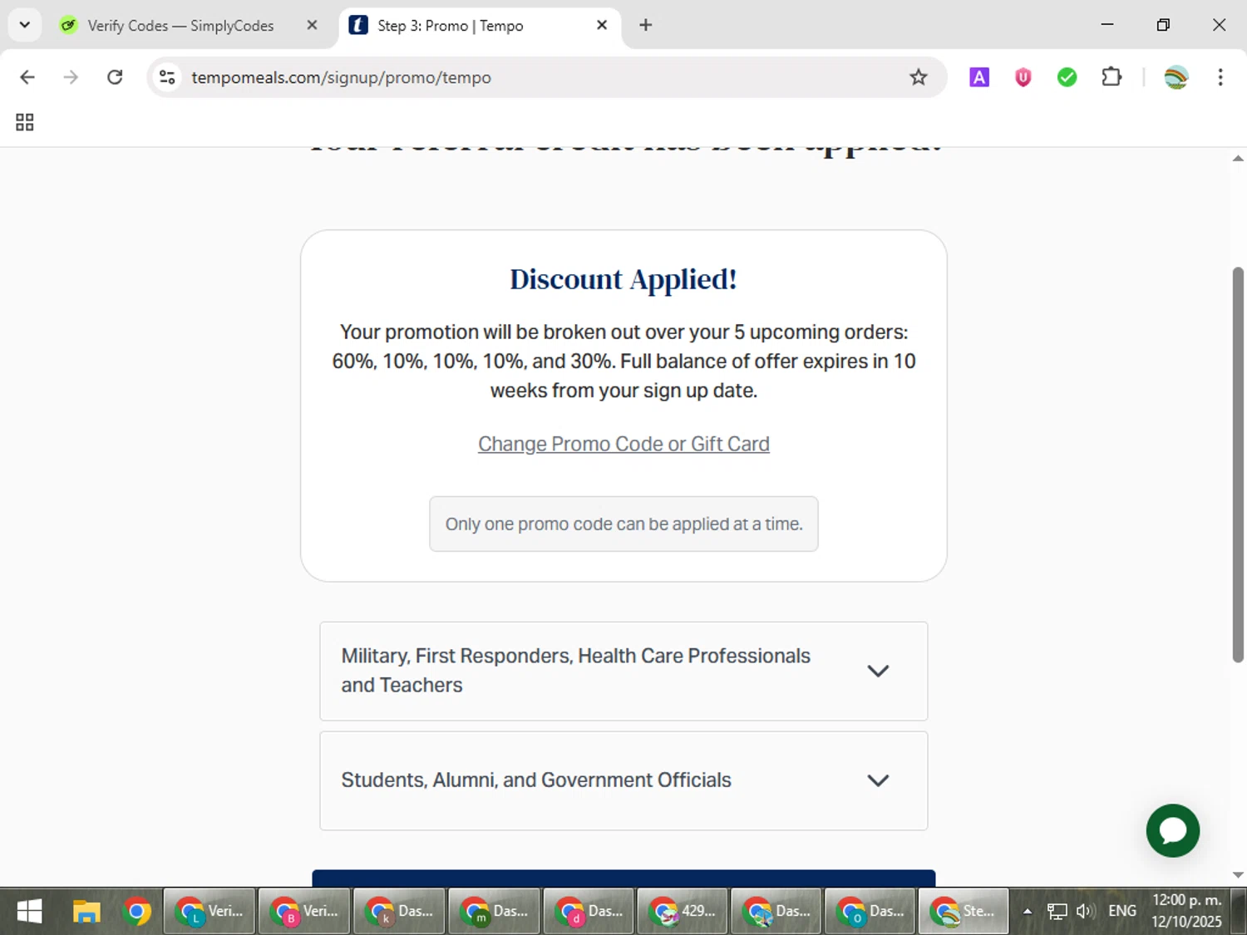
Task: Open the purple A extension
Action: click(x=979, y=77)
